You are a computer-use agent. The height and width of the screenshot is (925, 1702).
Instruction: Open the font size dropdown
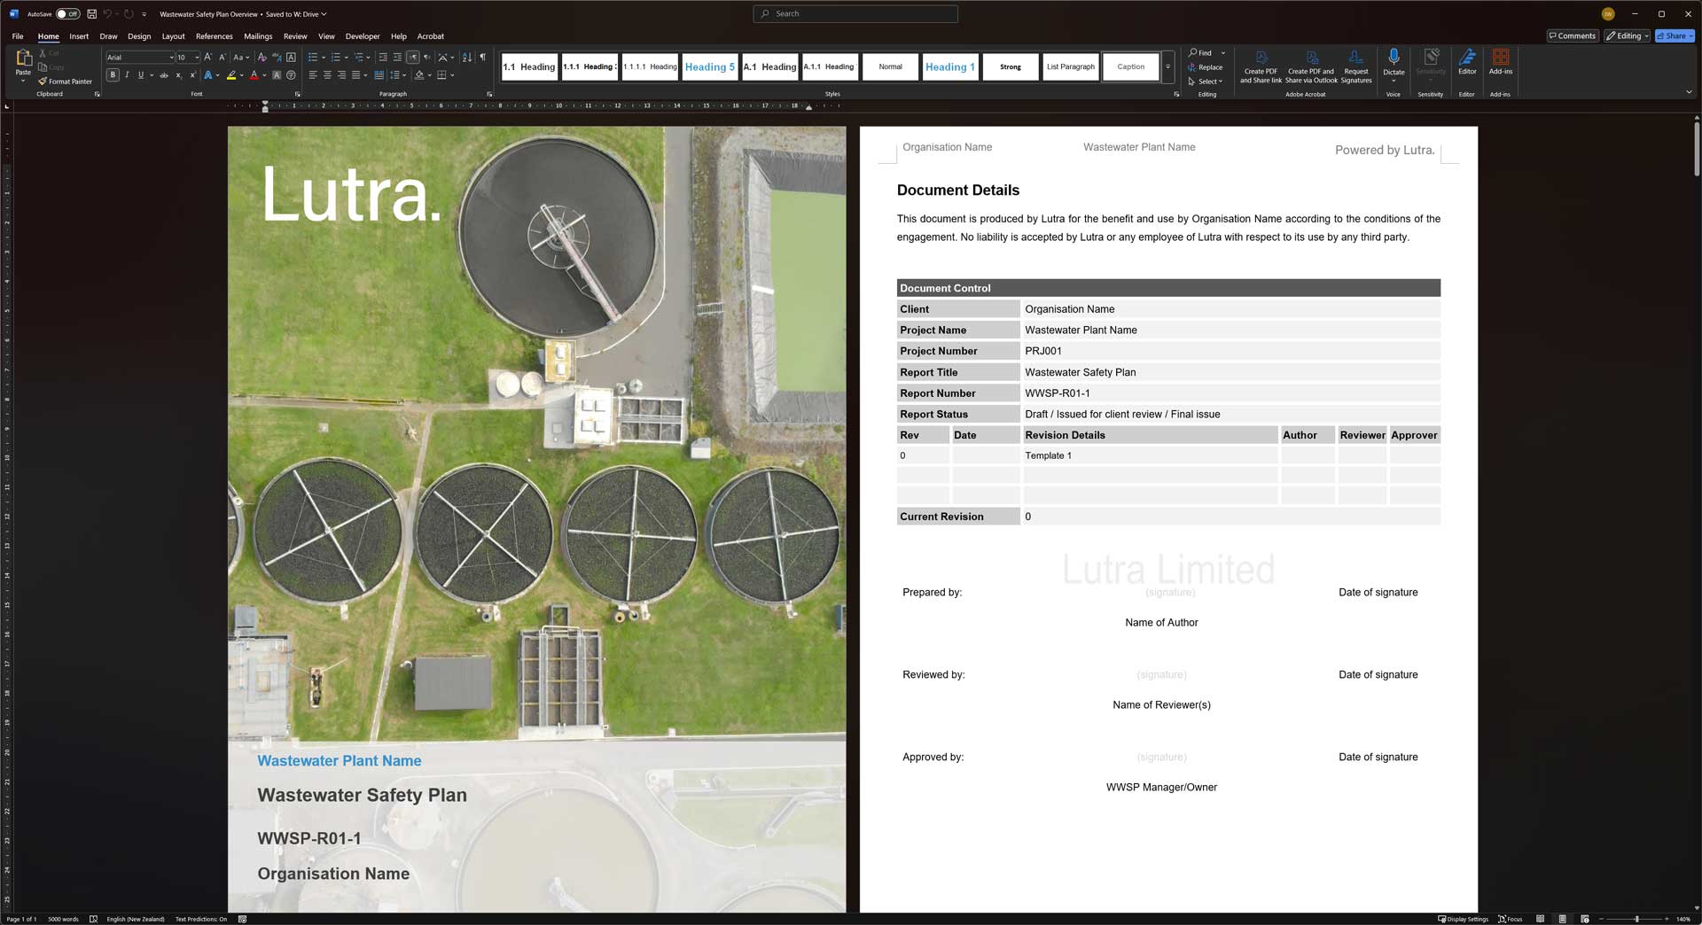(196, 58)
